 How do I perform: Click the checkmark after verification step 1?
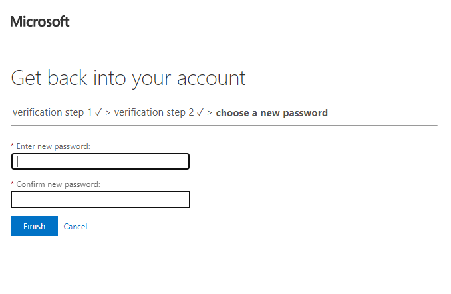pyautogui.click(x=98, y=112)
